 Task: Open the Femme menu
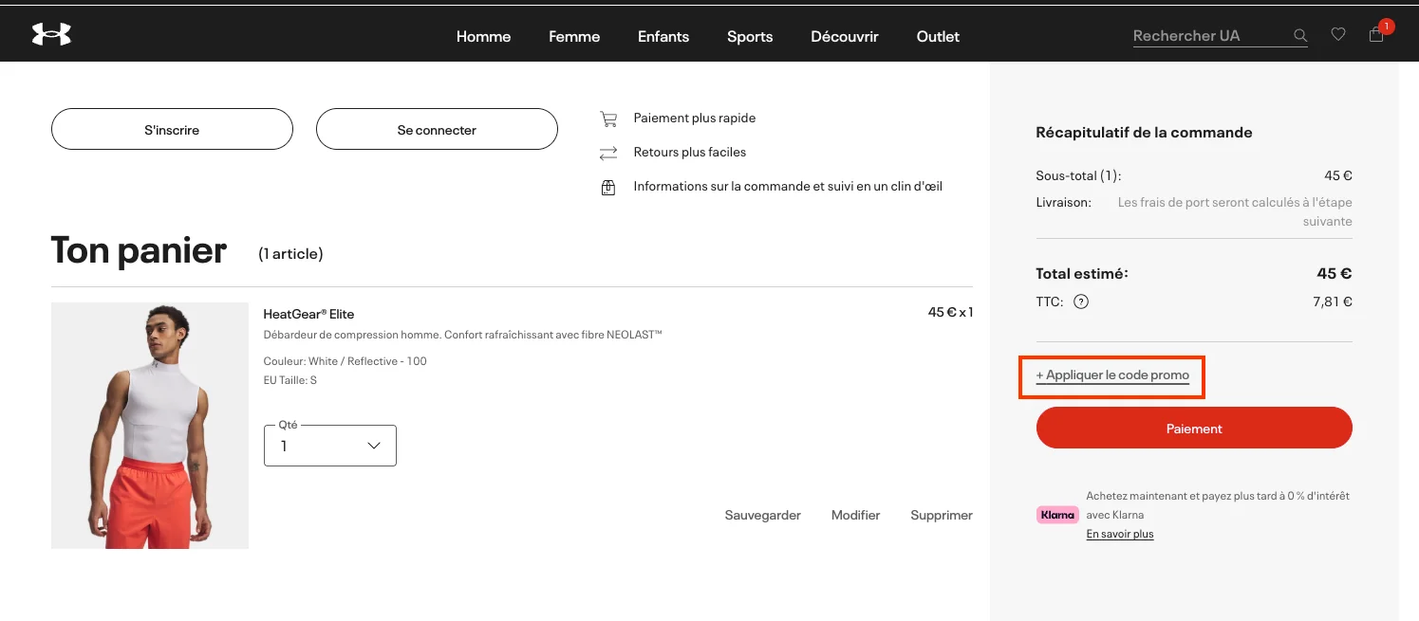(x=574, y=36)
